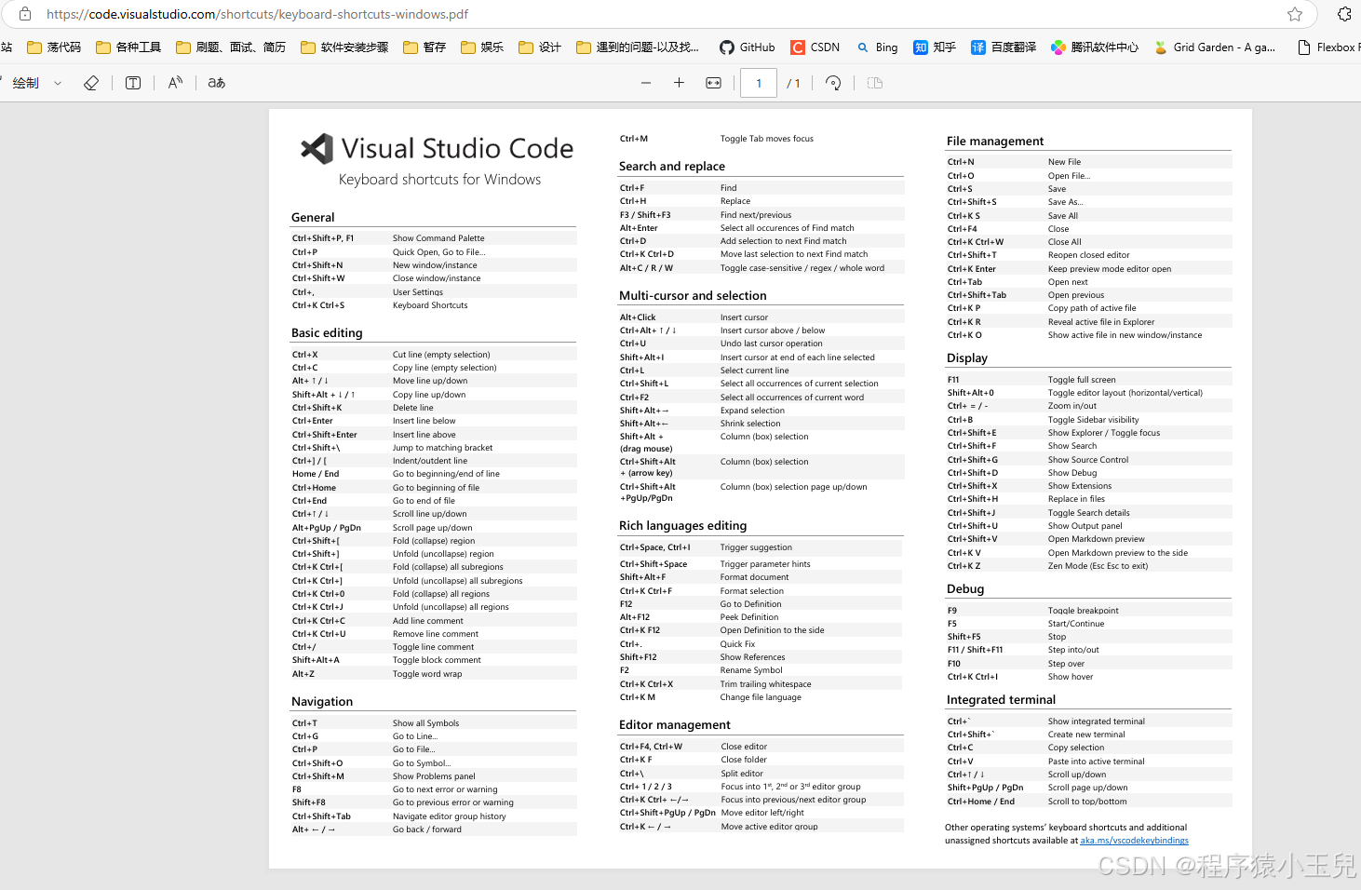Select the add text box tool
The image size is (1361, 890).
133,83
